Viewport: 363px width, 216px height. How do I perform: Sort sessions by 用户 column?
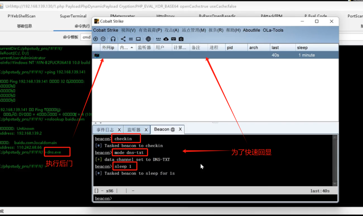[162, 48]
